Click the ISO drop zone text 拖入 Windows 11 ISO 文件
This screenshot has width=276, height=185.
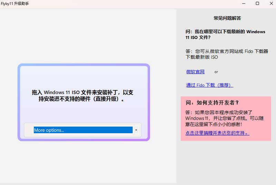pos(82,96)
